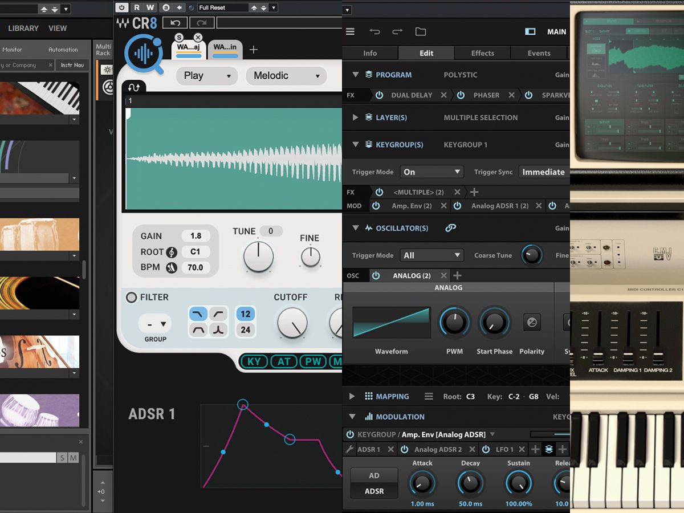Viewport: 684px width, 513px height.
Task: Toggle the Phaser effect power button
Action: 461,95
